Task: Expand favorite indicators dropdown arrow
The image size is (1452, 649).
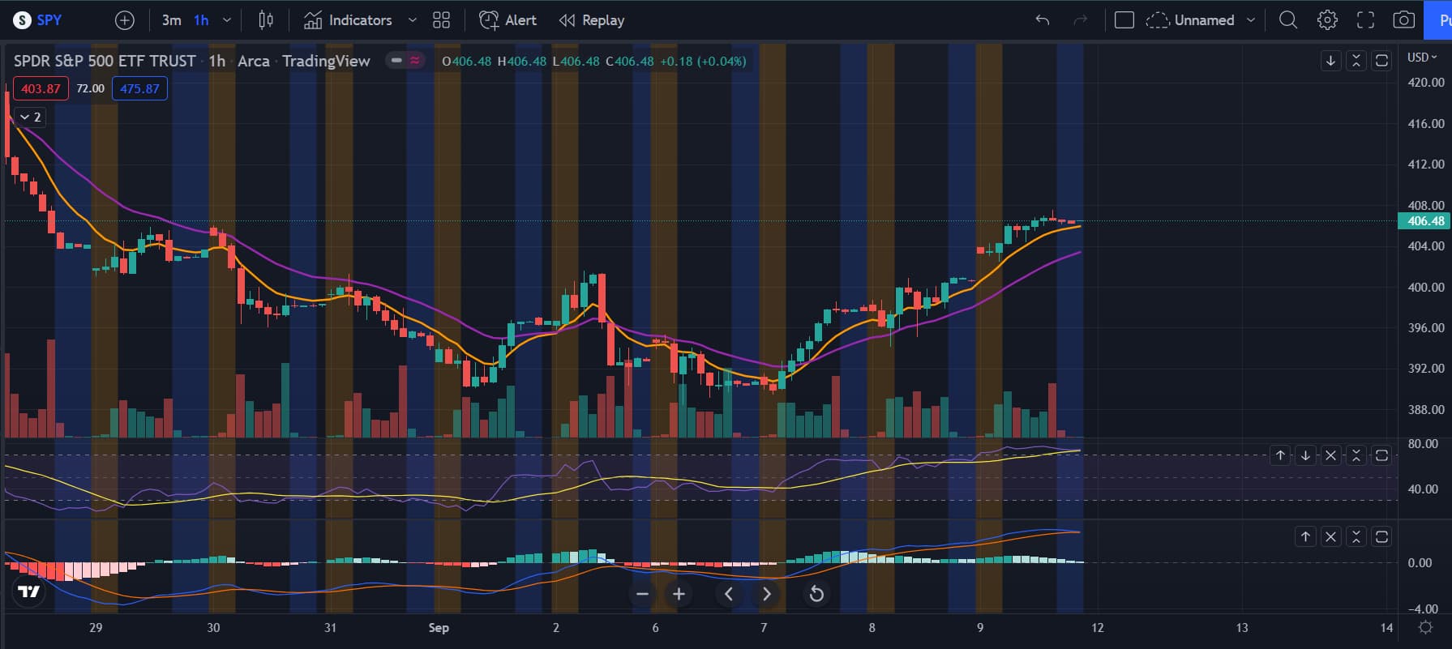Action: point(412,20)
